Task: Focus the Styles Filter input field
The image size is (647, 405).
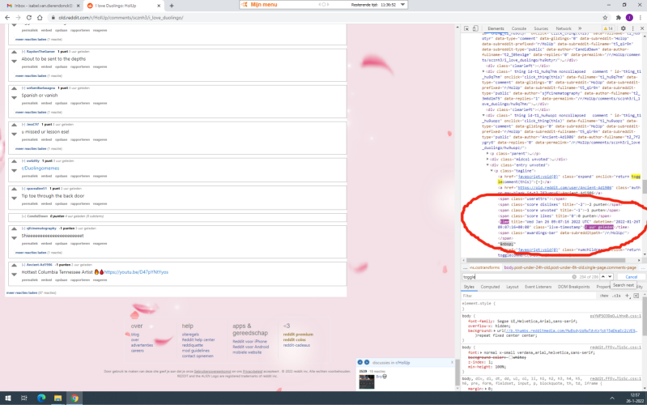Action: 529,296
